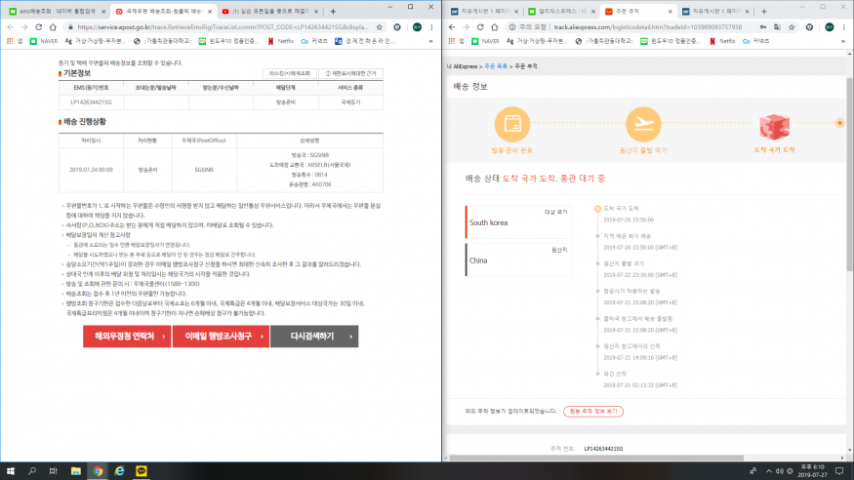Launch Internet Explorer from the taskbar
The image size is (854, 480).
119,470
